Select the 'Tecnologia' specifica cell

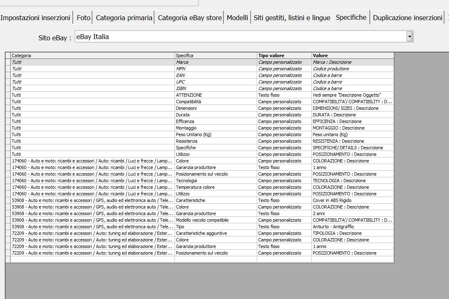tap(216, 181)
